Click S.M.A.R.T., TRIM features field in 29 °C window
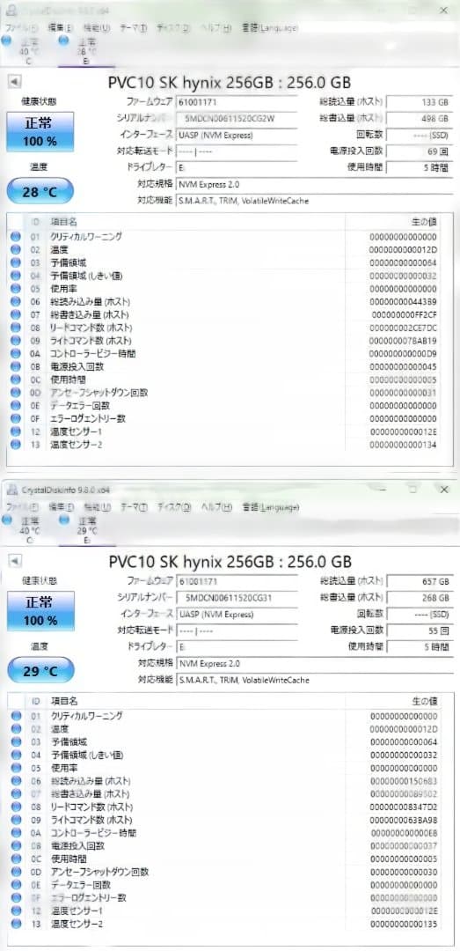460x951 pixels. coord(315,679)
